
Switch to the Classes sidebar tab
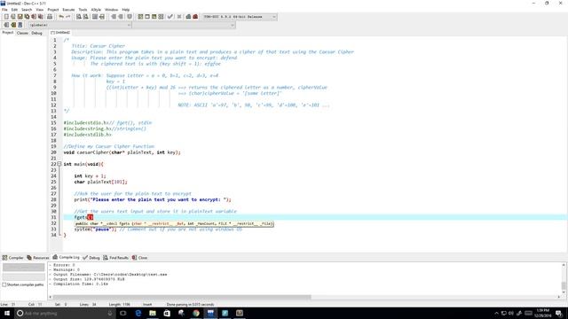pos(22,33)
